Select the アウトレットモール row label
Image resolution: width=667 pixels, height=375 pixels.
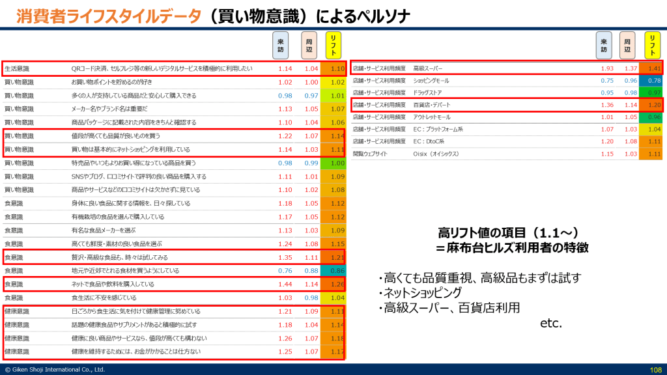tap(432, 117)
